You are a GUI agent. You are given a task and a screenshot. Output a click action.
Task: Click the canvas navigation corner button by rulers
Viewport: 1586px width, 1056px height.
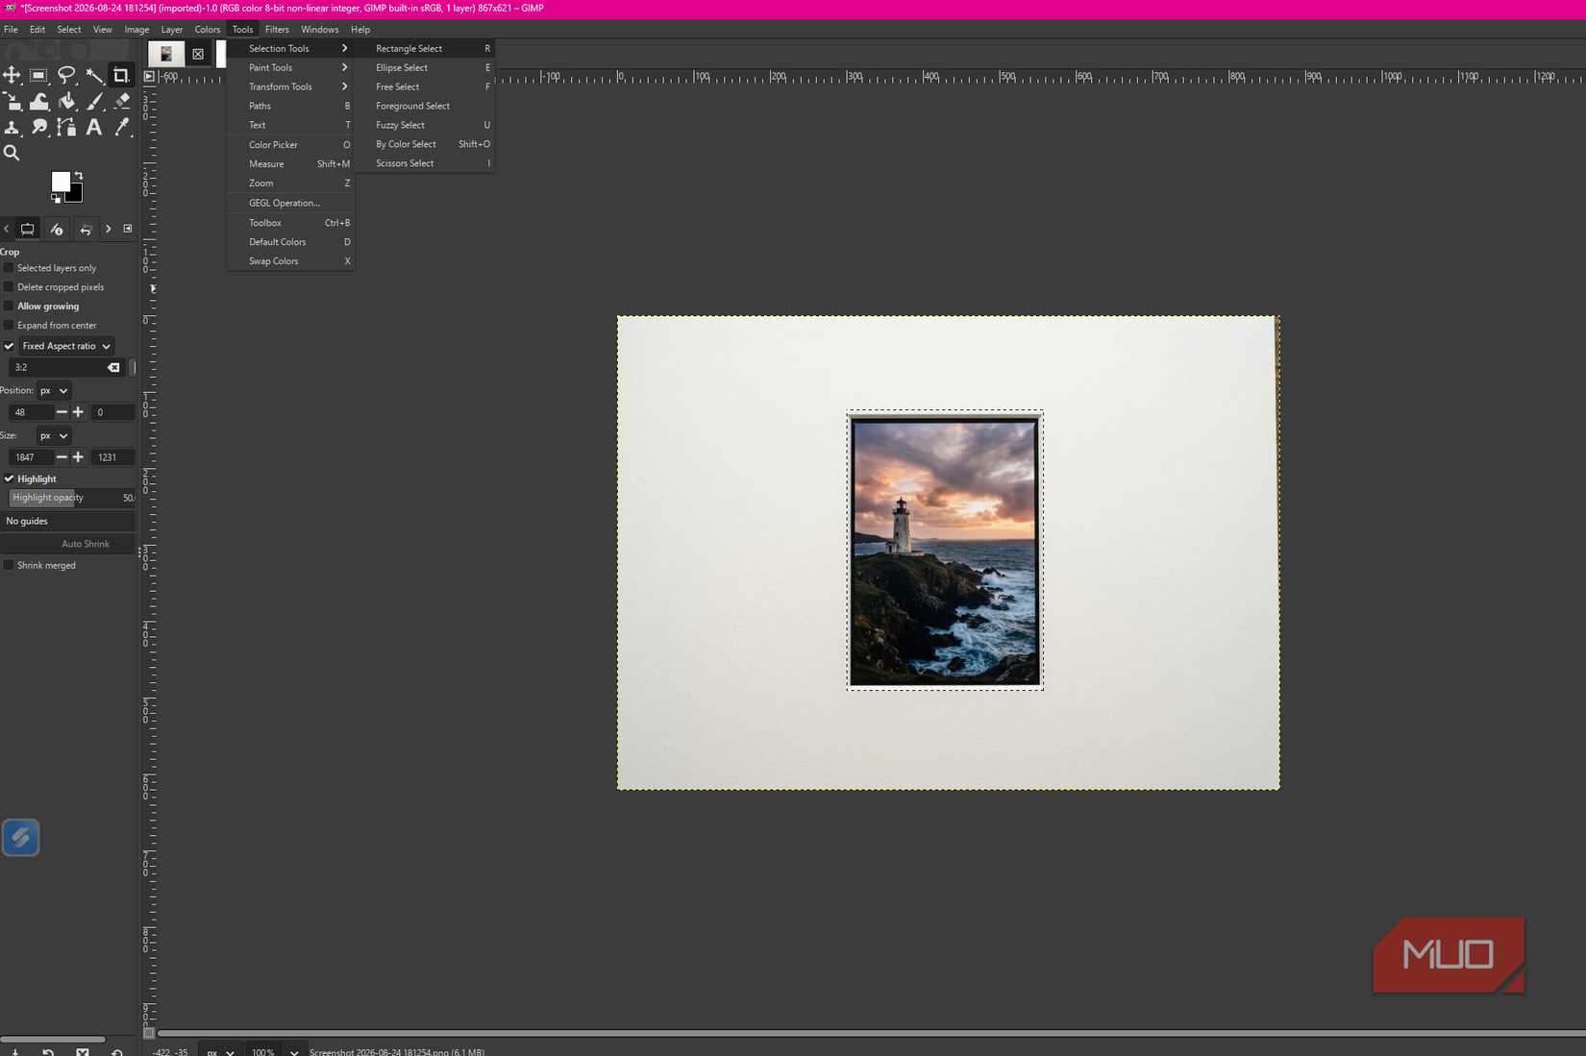[x=149, y=76]
